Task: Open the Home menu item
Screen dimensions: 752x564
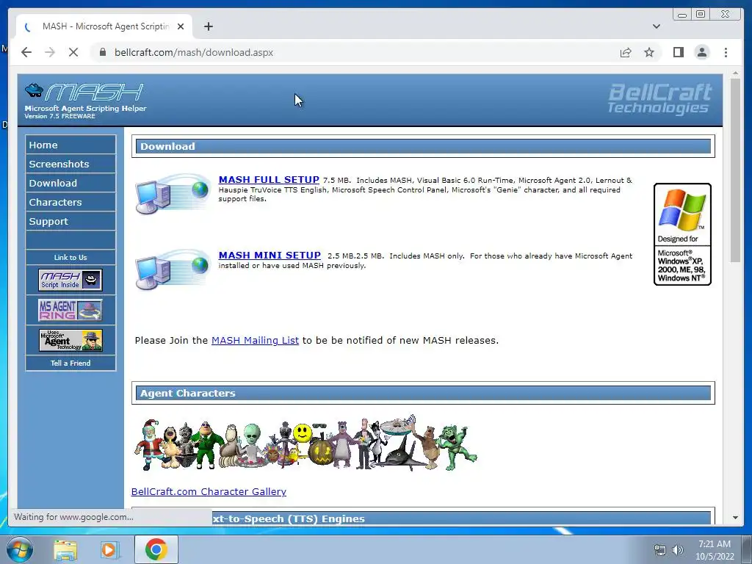Action: tap(70, 145)
